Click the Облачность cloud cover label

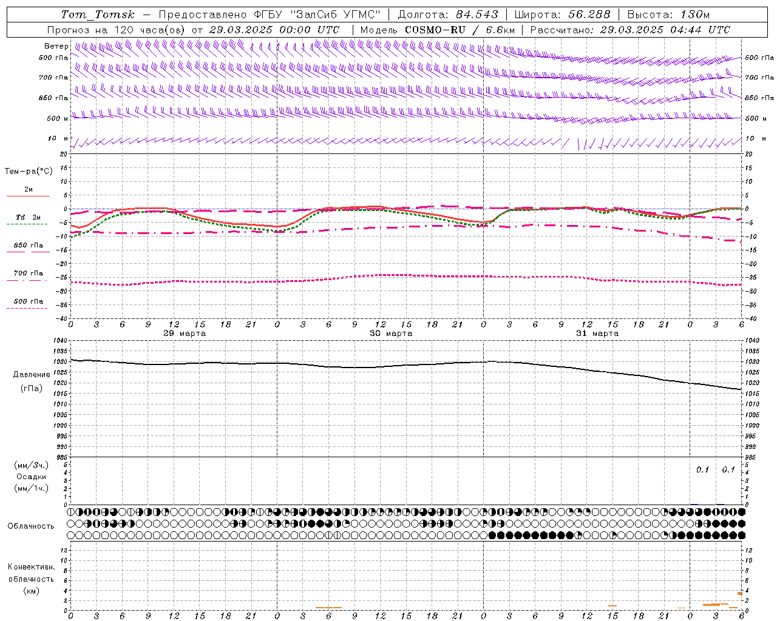(x=31, y=526)
